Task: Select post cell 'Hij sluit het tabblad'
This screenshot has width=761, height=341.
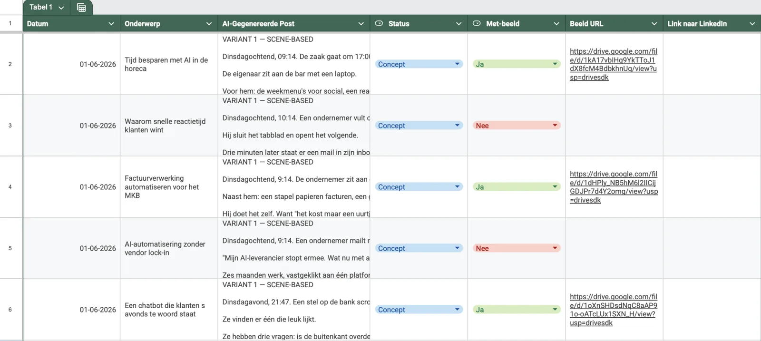Action: pyautogui.click(x=294, y=126)
